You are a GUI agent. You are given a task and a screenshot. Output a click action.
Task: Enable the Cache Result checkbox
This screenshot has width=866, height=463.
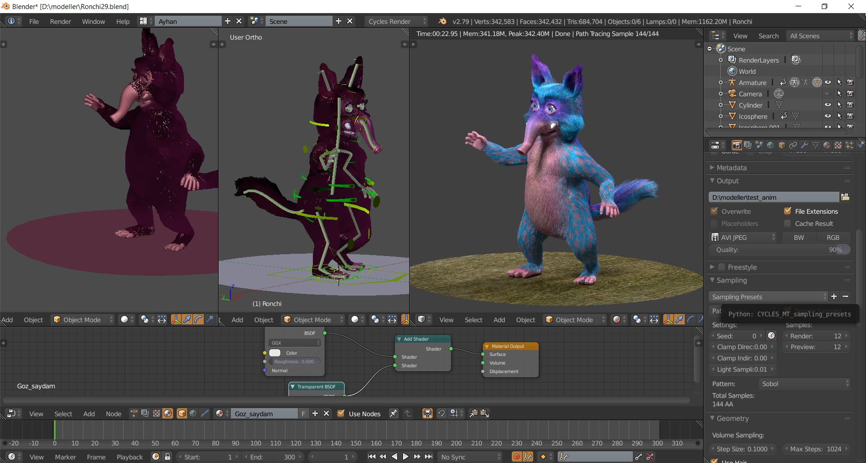[x=788, y=223]
